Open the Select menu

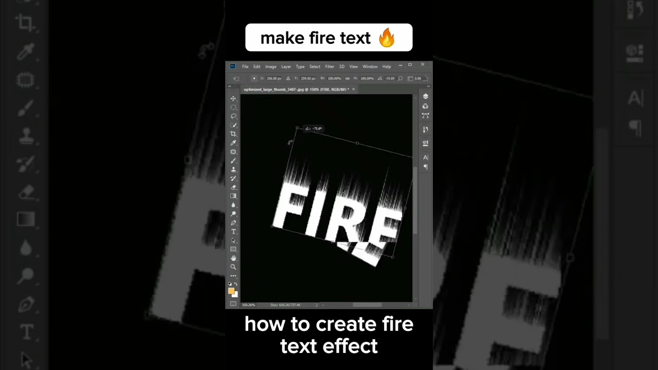pos(315,67)
